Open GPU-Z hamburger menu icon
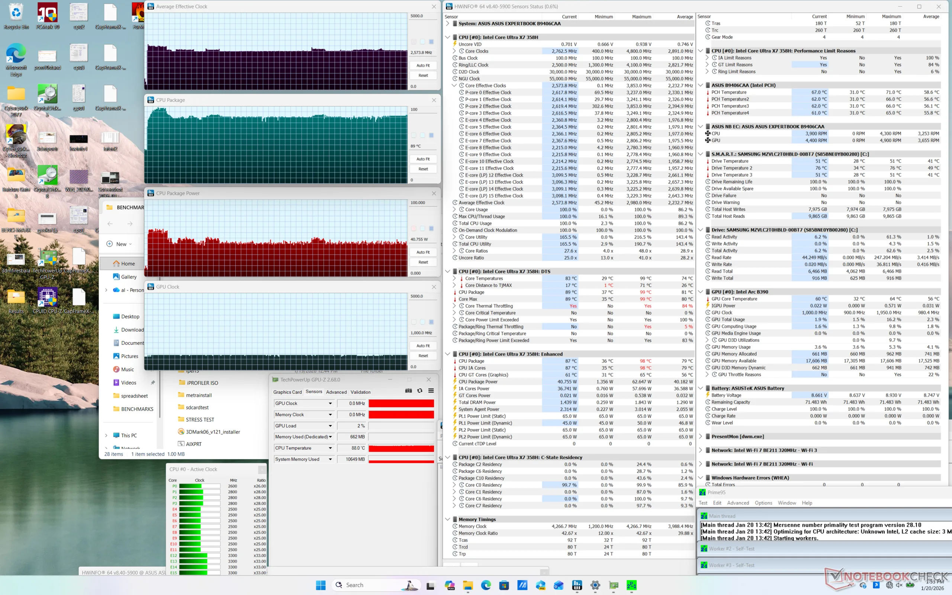The image size is (952, 595). coord(431,390)
